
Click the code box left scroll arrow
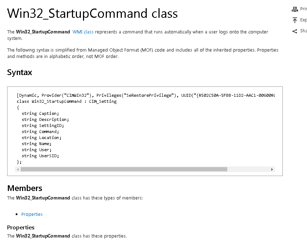(18, 169)
